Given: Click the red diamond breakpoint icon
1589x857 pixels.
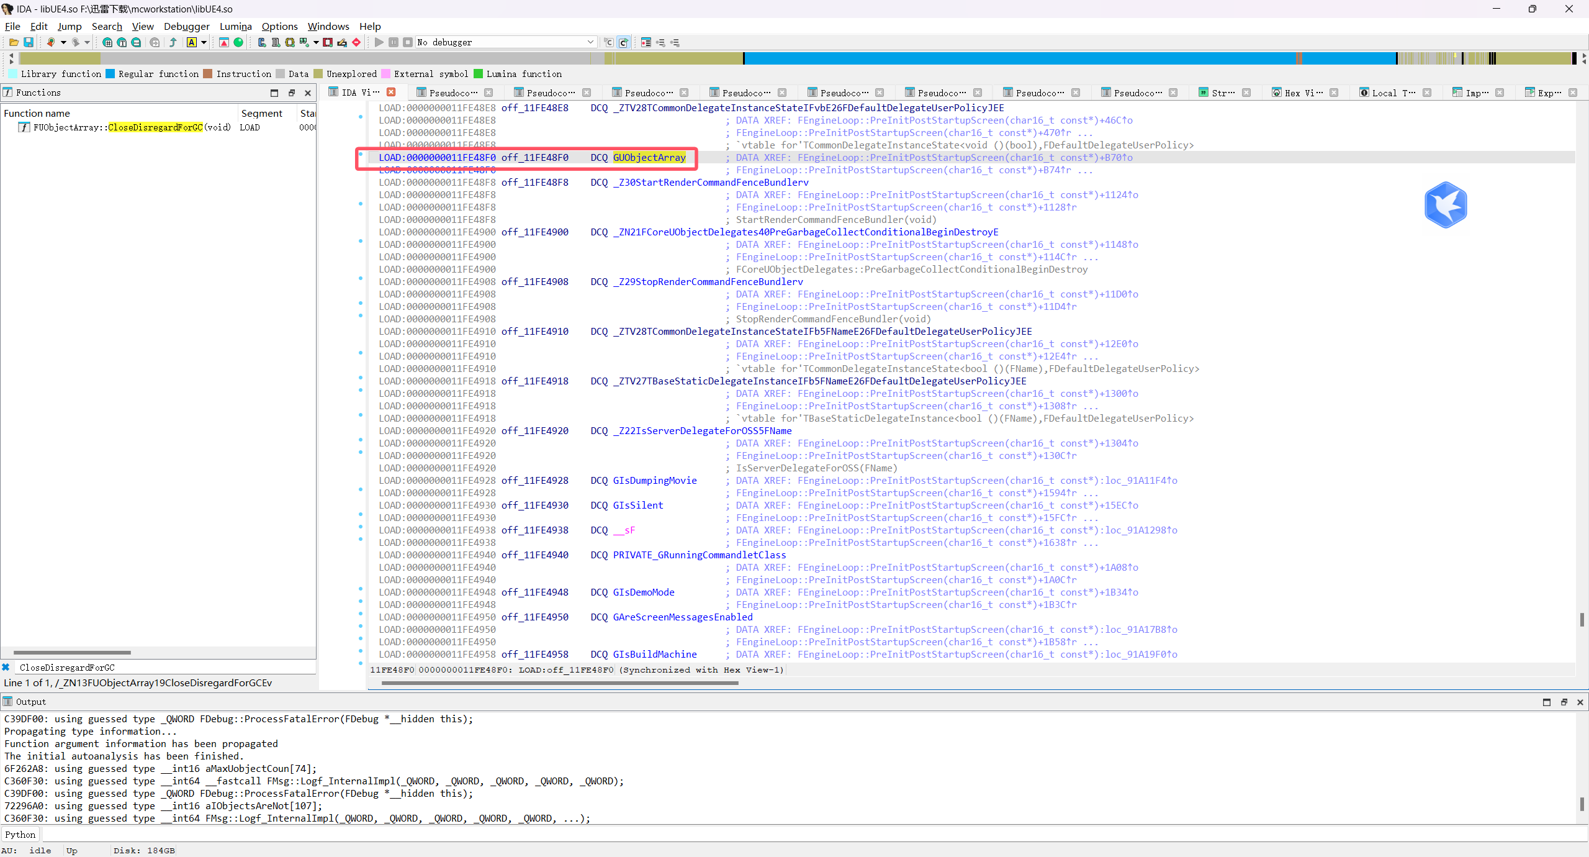Looking at the screenshot, I should point(356,42).
